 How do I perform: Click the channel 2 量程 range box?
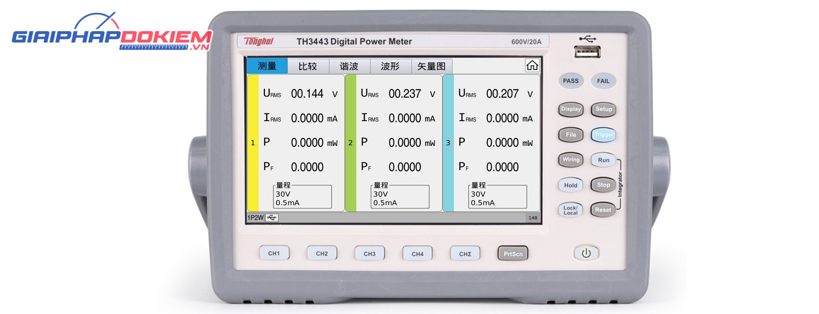[x=400, y=195]
